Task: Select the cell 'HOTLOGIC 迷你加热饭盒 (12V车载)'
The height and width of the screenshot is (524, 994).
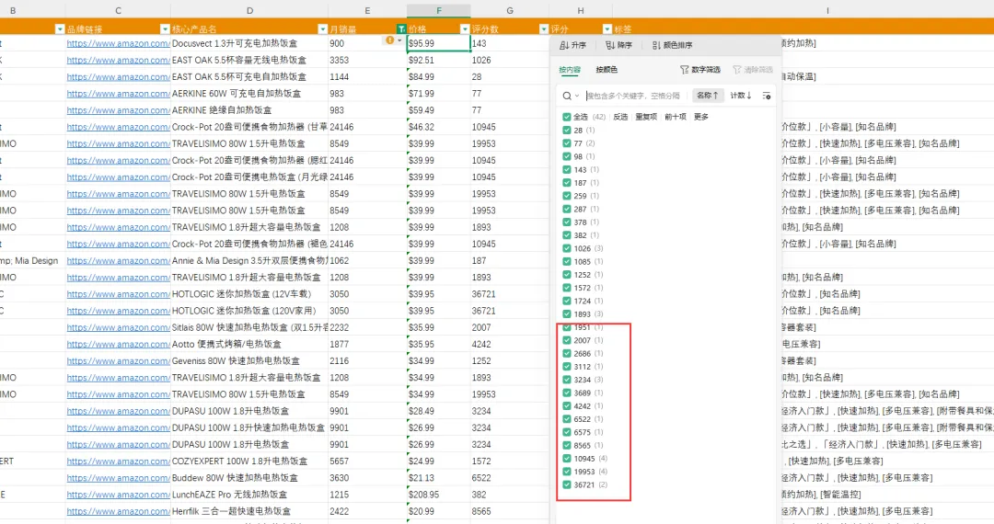Action: coord(249,293)
